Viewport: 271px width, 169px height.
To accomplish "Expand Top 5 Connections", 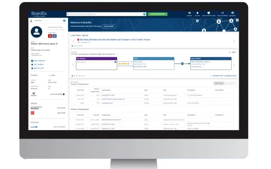I will [223, 76].
